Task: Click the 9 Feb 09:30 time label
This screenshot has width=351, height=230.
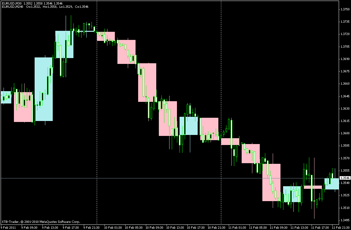Action: pos(29,227)
